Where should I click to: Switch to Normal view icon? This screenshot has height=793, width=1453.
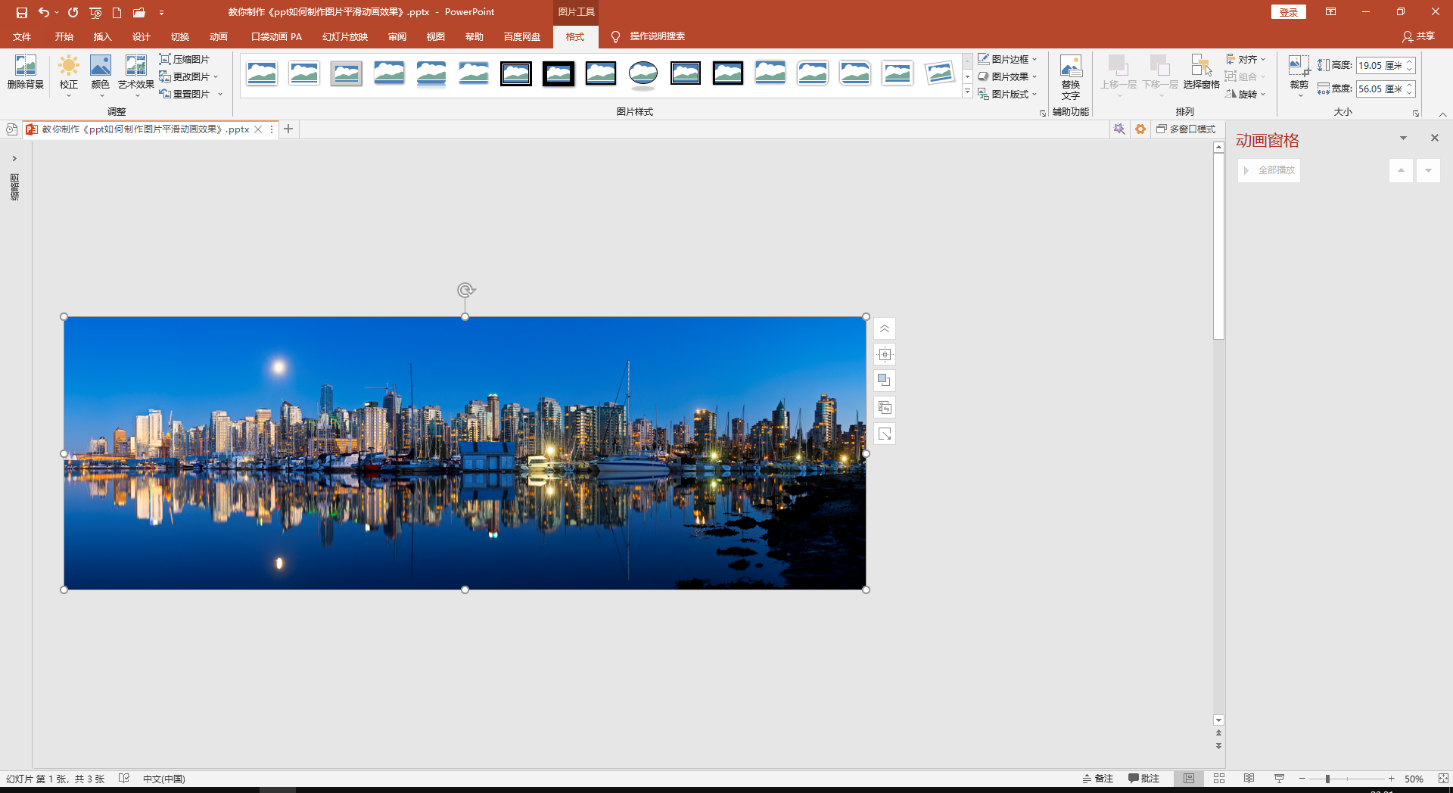1189,779
